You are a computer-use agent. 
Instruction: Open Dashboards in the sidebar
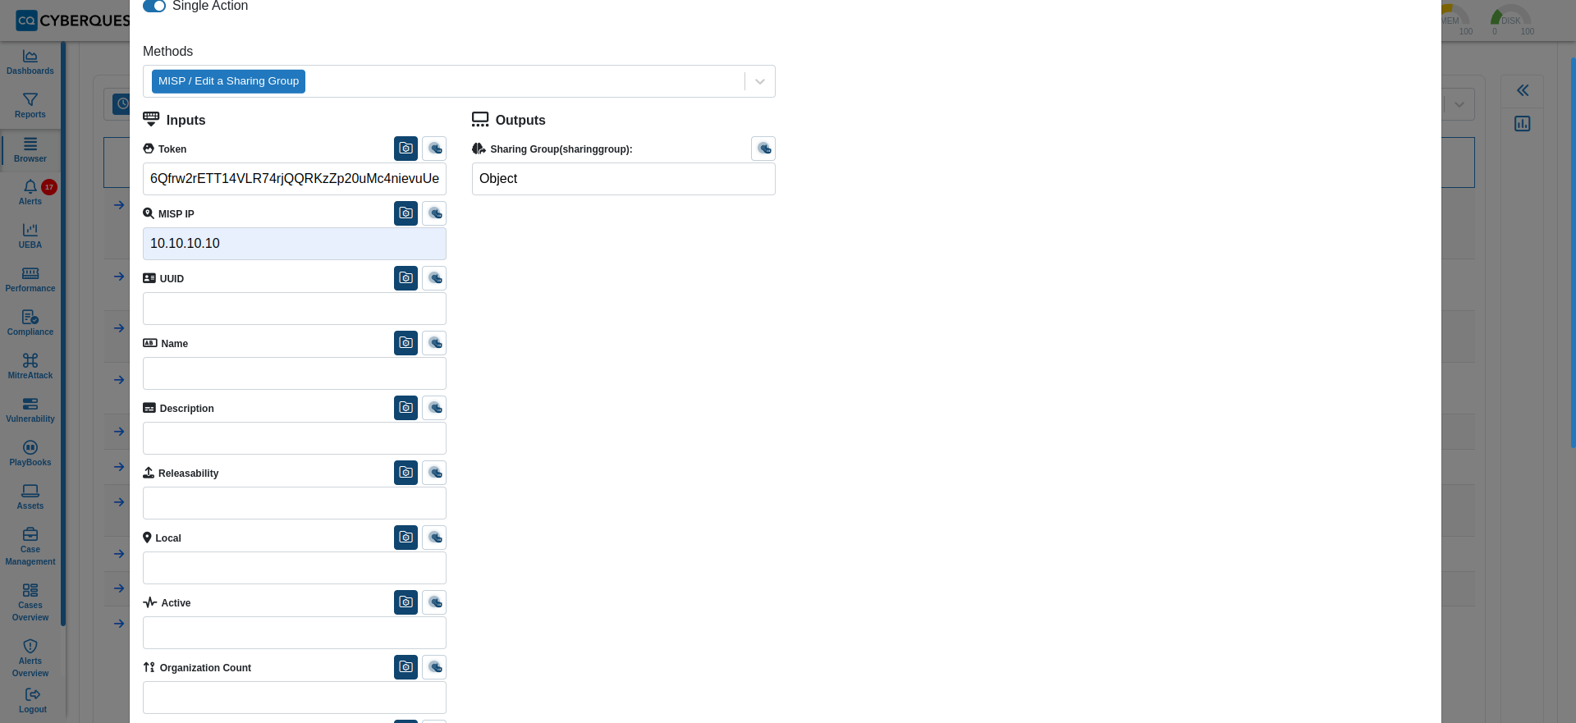click(x=30, y=62)
